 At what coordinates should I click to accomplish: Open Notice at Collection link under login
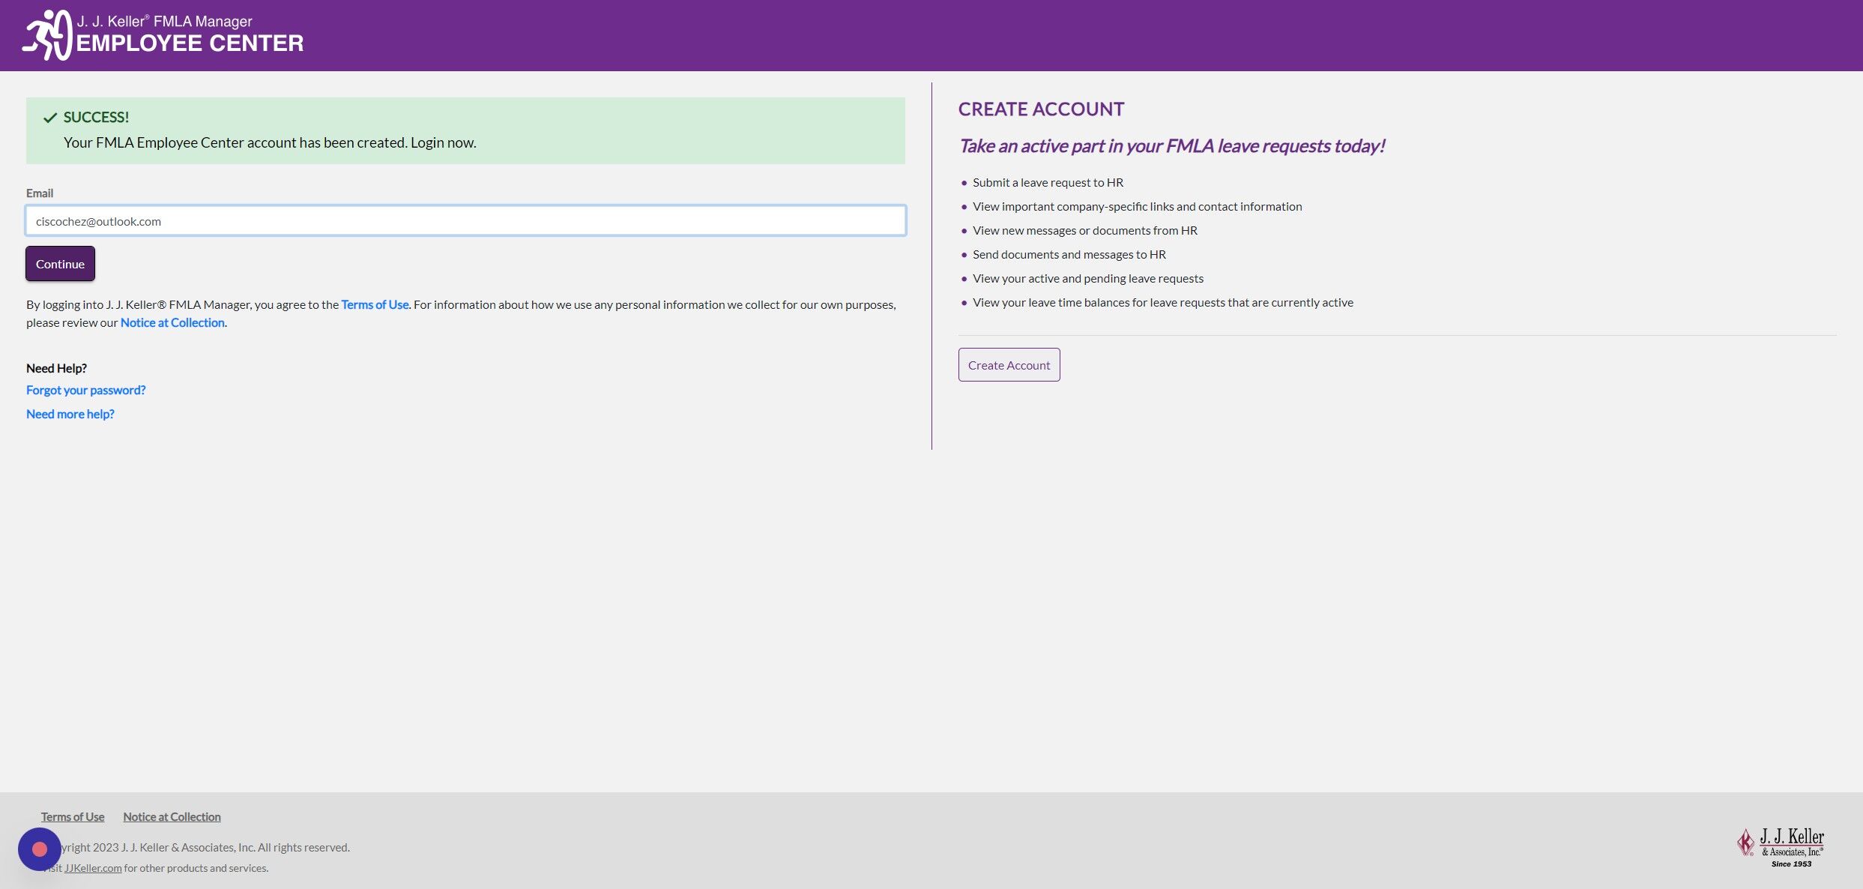[x=172, y=322]
